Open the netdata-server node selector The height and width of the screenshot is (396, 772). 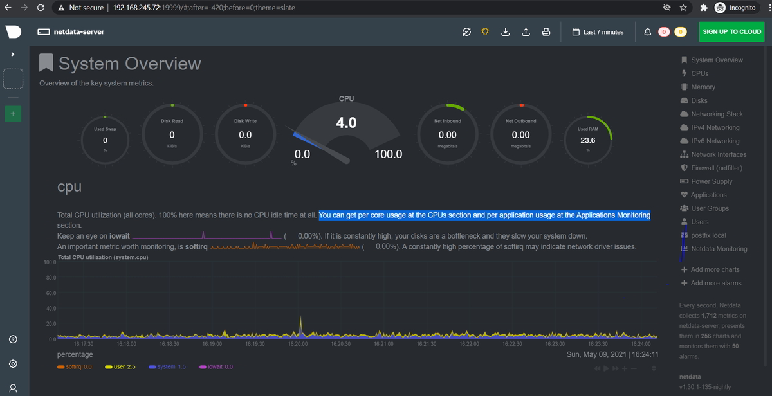[x=71, y=32]
